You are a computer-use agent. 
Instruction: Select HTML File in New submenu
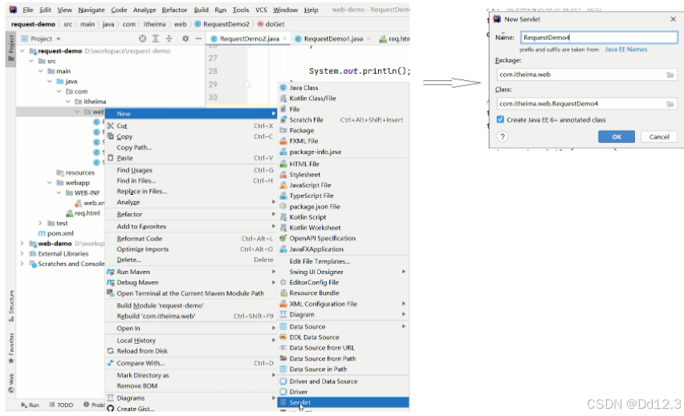click(x=344, y=164)
